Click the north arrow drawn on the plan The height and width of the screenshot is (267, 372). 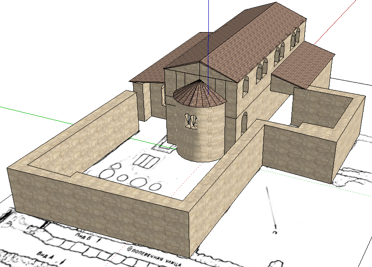click(x=271, y=208)
